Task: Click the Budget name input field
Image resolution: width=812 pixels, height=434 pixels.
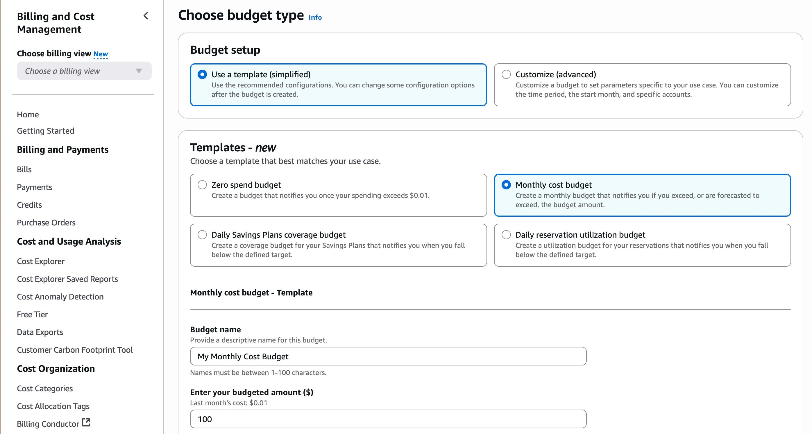Action: click(388, 356)
